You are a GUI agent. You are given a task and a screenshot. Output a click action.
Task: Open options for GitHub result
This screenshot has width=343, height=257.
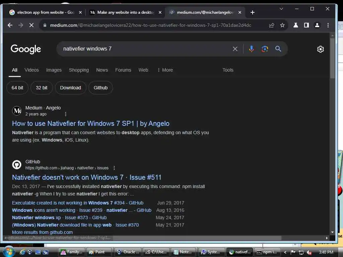coord(114,168)
